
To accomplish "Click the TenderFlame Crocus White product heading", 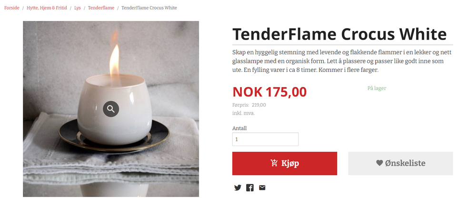I will click(x=339, y=34).
